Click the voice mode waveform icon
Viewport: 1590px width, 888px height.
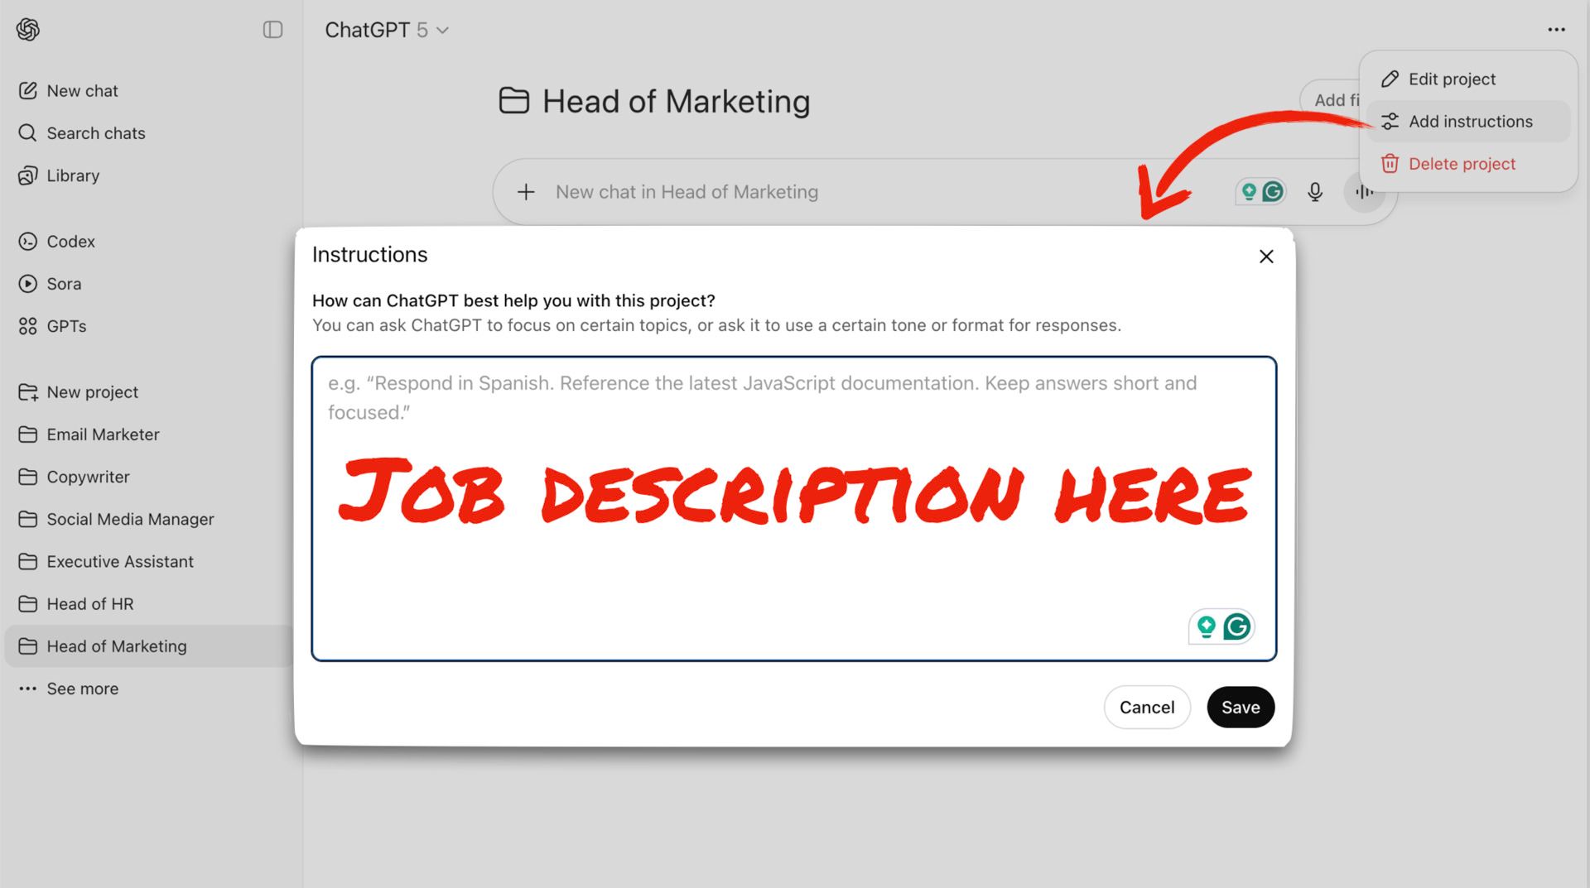click(1365, 192)
